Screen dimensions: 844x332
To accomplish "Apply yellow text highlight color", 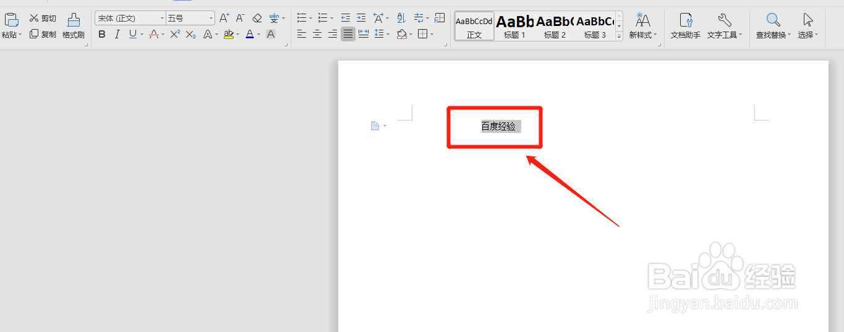I will (x=229, y=35).
